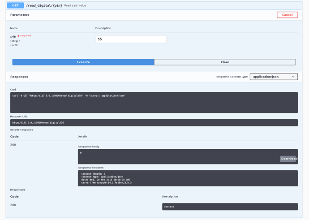Select the curl command text box
The width and height of the screenshot is (309, 220).
click(154, 103)
